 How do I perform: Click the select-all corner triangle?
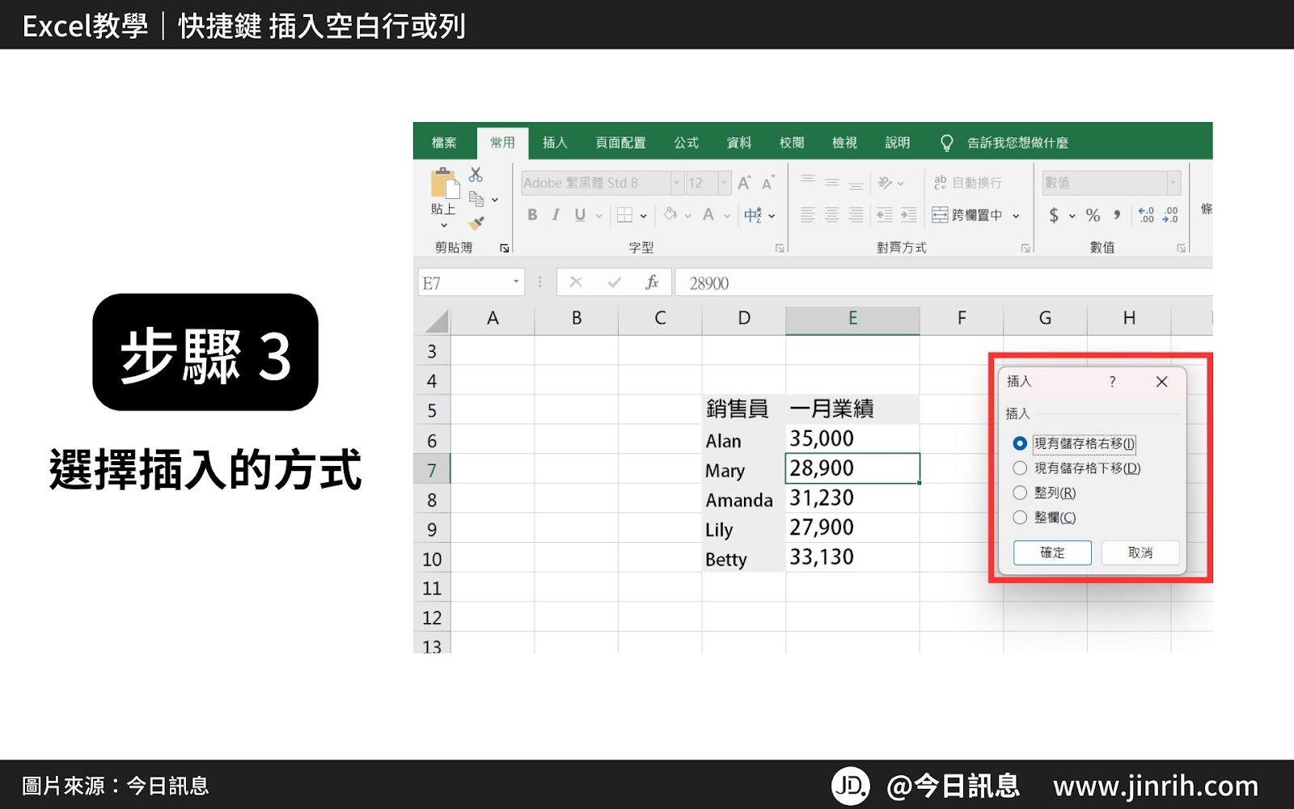click(436, 321)
